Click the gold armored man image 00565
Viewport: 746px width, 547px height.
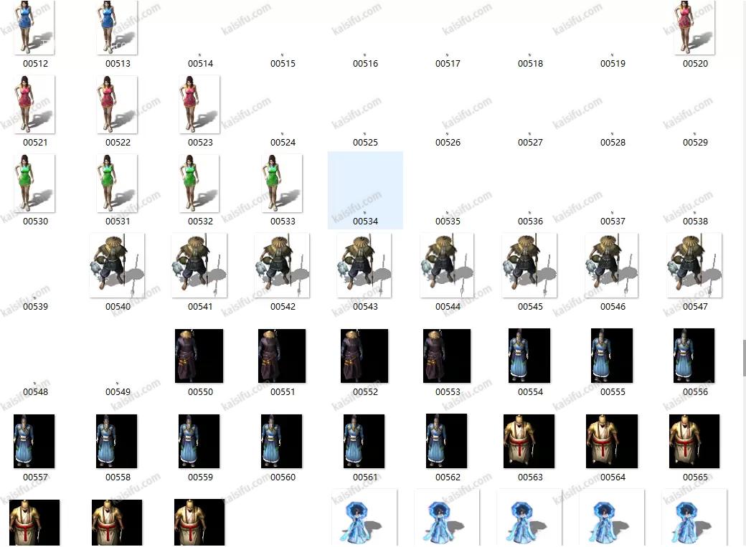tap(694, 441)
